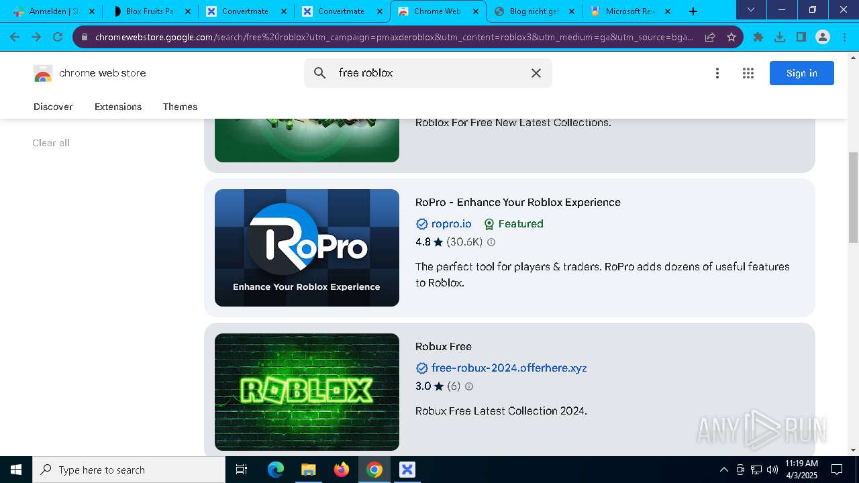This screenshot has width=859, height=483.
Task: Switch to the Blox Fruits tab
Action: 151,11
